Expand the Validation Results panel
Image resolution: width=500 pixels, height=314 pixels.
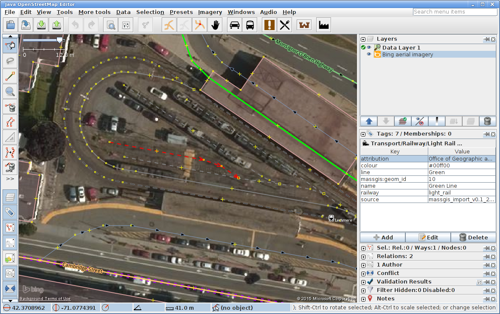click(363, 282)
